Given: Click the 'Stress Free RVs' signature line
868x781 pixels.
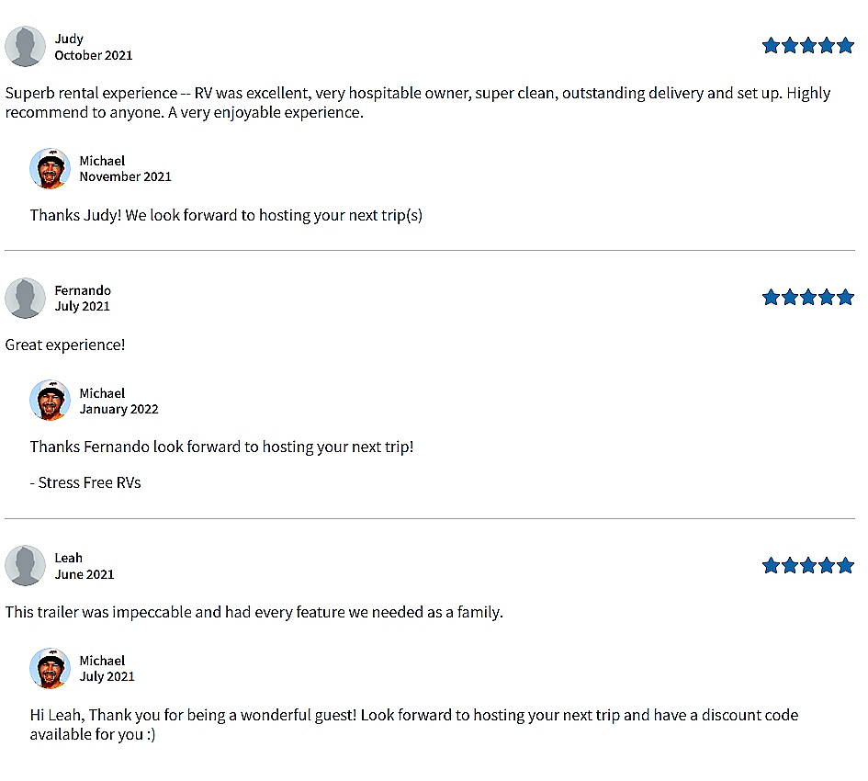Looking at the screenshot, I should 85,483.
